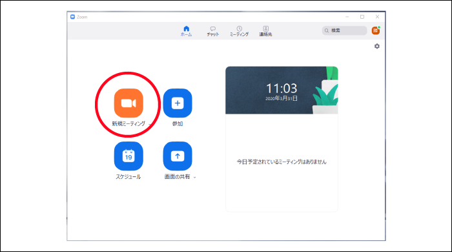Open the スケジュール calendar icon
Screen dimensions: 452x252
tap(128, 156)
